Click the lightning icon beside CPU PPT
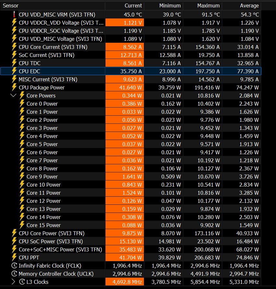This screenshot has width=276, height=289. pos(14,258)
